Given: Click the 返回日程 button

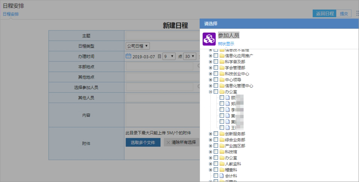Looking at the screenshot, I should (324, 14).
